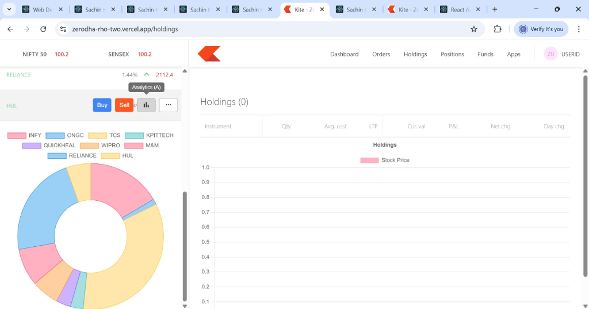589x309 pixels.
Task: Click the Verify it's you profile button
Action: [x=541, y=29]
